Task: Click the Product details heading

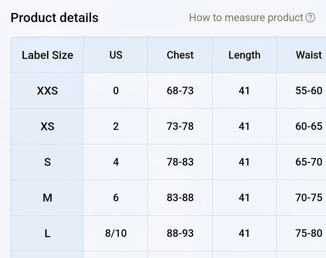Action: pyautogui.click(x=54, y=18)
